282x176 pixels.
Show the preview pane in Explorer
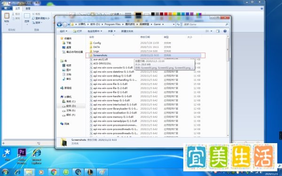pos(218,31)
